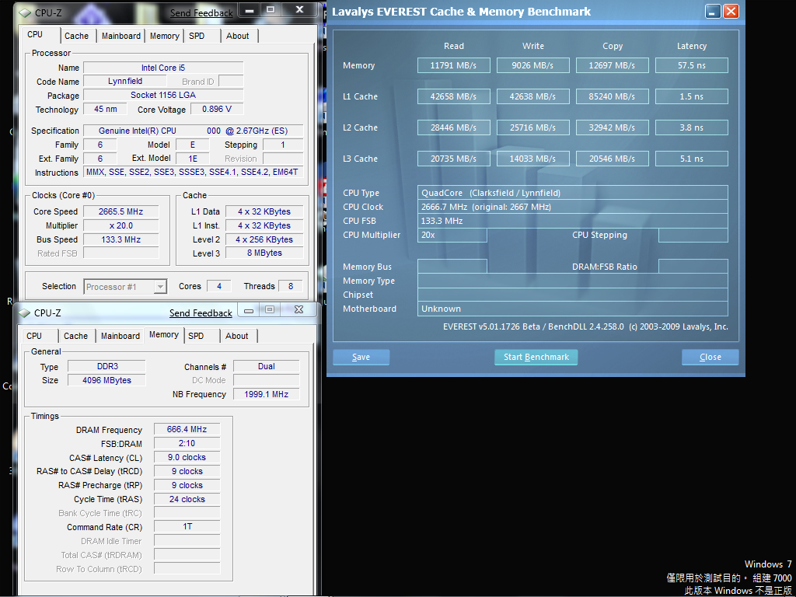The height and width of the screenshot is (597, 796).
Task: Minimize the top CPU-Z window
Action: (x=250, y=9)
